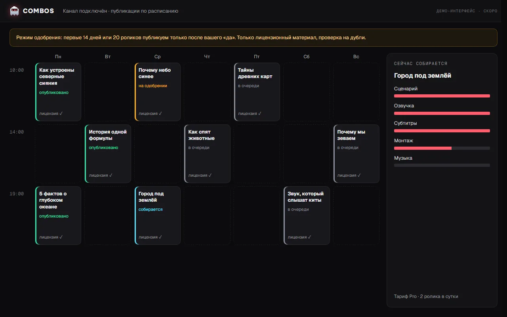Click the Монтаж progress bar
The width and height of the screenshot is (507, 317).
click(442, 148)
